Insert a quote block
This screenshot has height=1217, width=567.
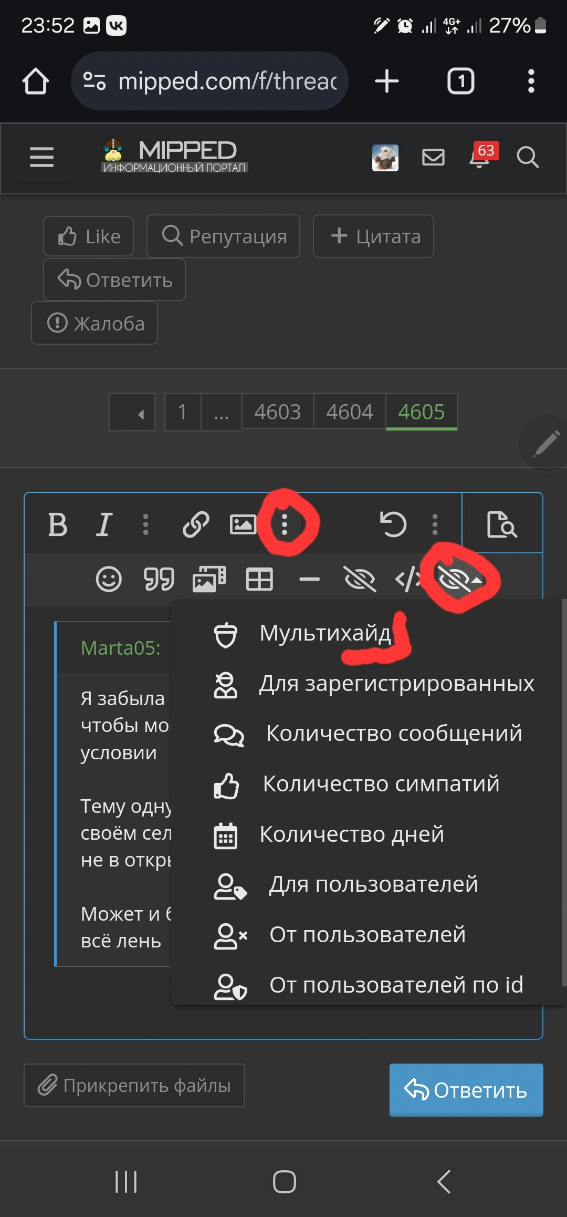click(x=159, y=580)
